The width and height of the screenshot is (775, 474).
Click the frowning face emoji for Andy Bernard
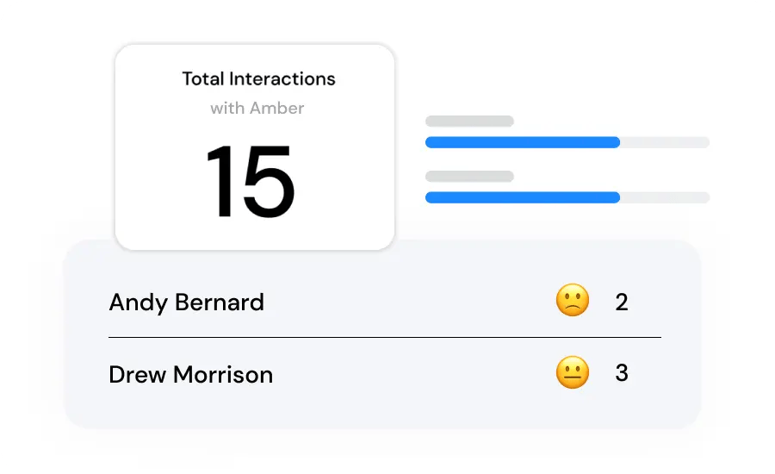click(x=573, y=300)
